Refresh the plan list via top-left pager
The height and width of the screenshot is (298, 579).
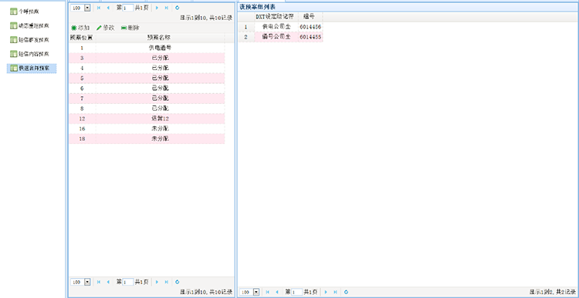(x=178, y=8)
